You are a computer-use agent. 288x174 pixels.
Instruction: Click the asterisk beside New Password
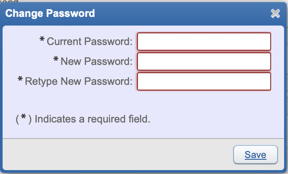56,61
